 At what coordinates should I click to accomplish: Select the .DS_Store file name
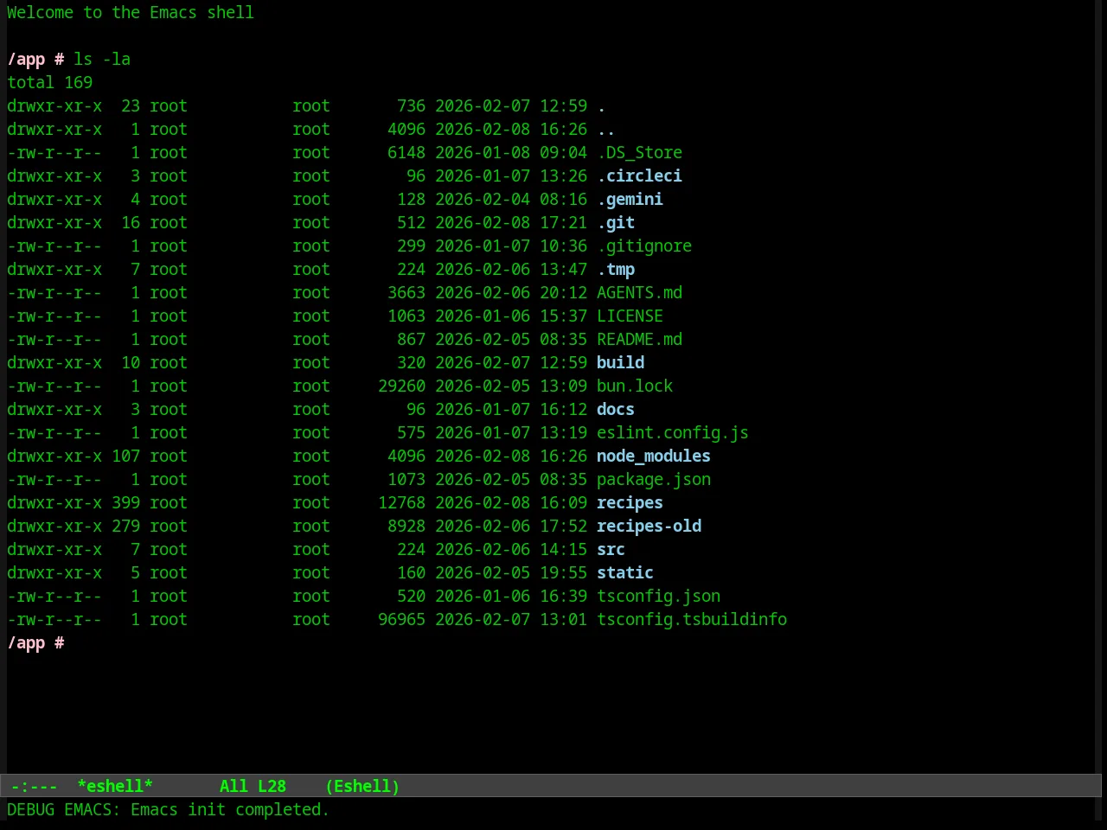tap(639, 152)
